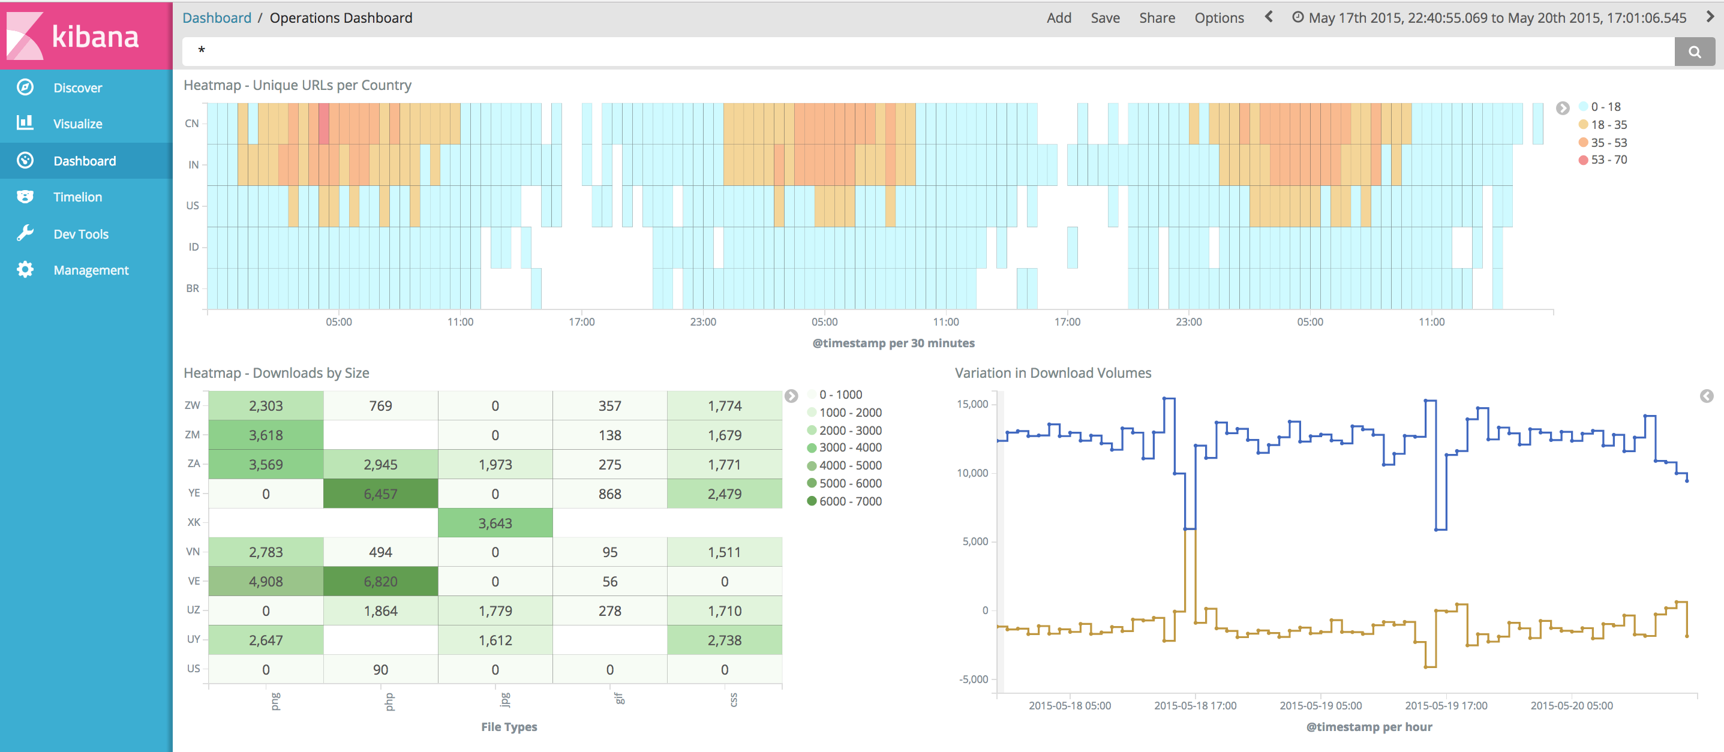Collapse the Downloads by Size legend
The height and width of the screenshot is (752, 1724).
(791, 395)
